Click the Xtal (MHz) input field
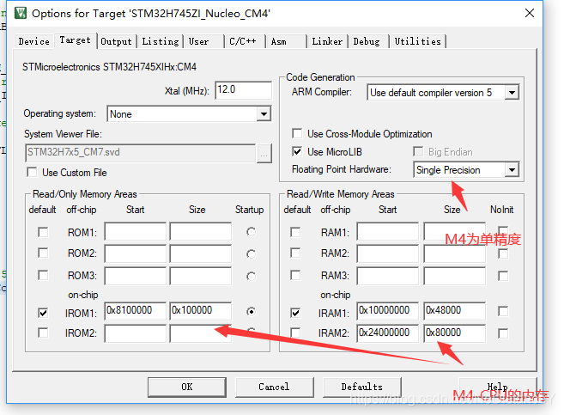 pos(244,90)
